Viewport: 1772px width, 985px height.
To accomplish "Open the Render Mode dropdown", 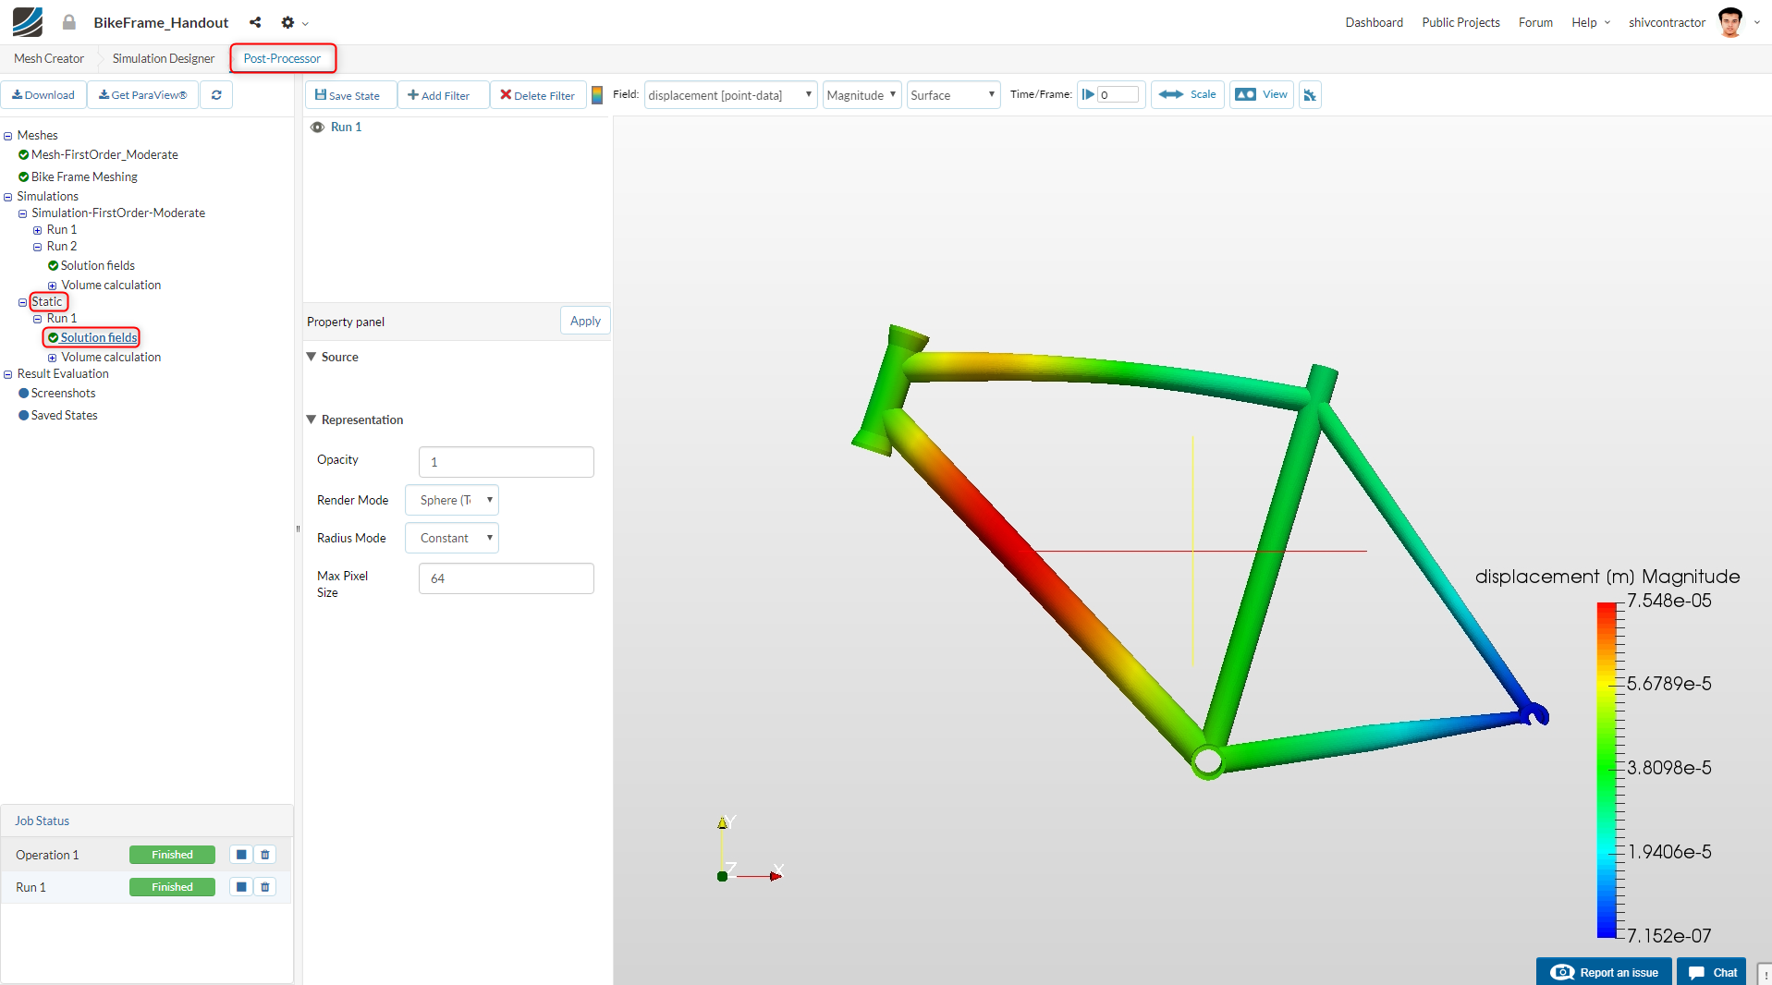I will [451, 500].
